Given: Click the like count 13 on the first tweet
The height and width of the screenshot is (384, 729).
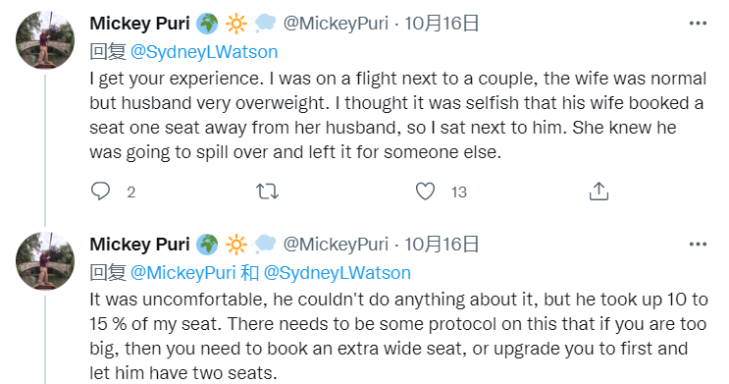Looking at the screenshot, I should tap(459, 192).
